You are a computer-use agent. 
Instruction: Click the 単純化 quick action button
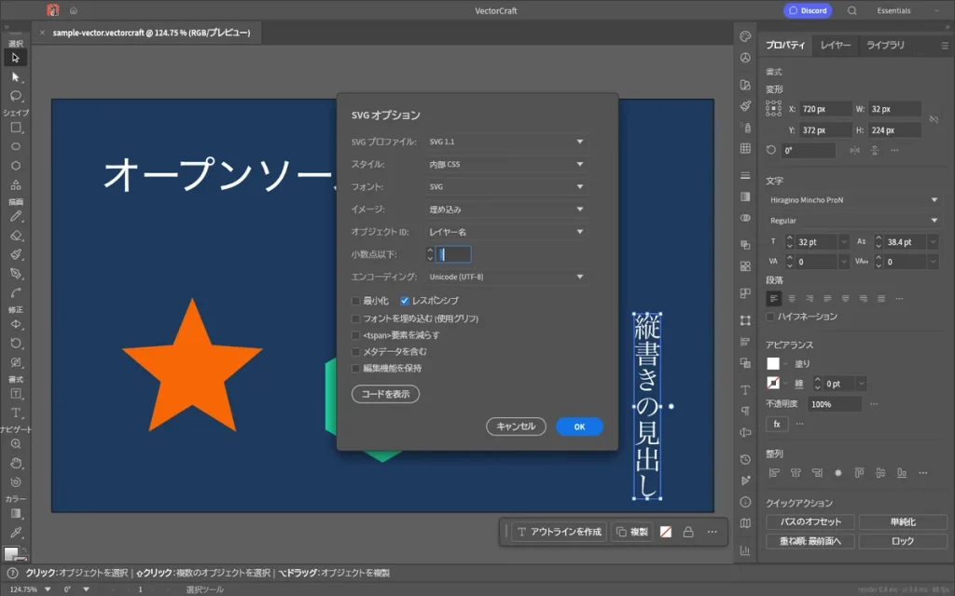coord(903,521)
